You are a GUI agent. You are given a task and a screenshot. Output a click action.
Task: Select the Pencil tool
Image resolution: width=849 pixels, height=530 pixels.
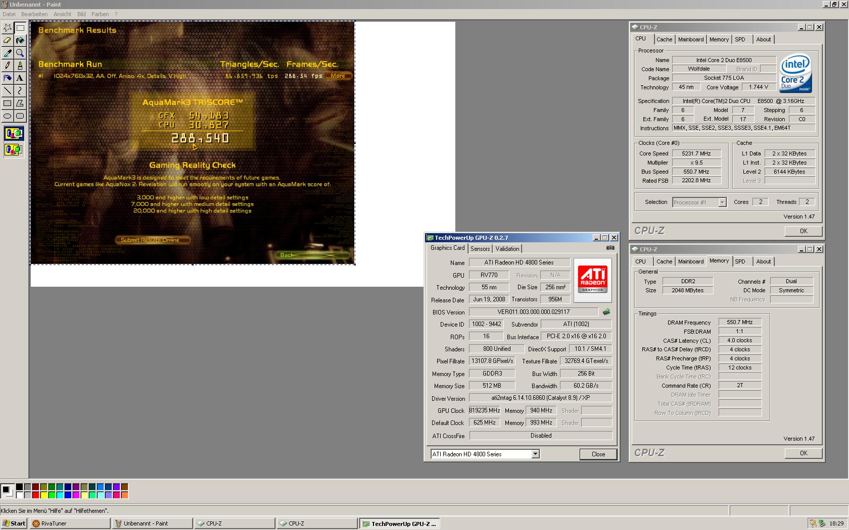(8, 66)
